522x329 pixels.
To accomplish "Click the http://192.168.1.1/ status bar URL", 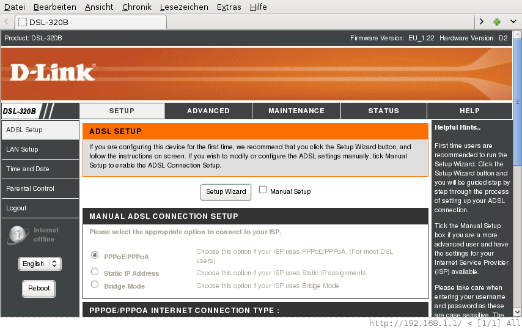I will [416, 323].
